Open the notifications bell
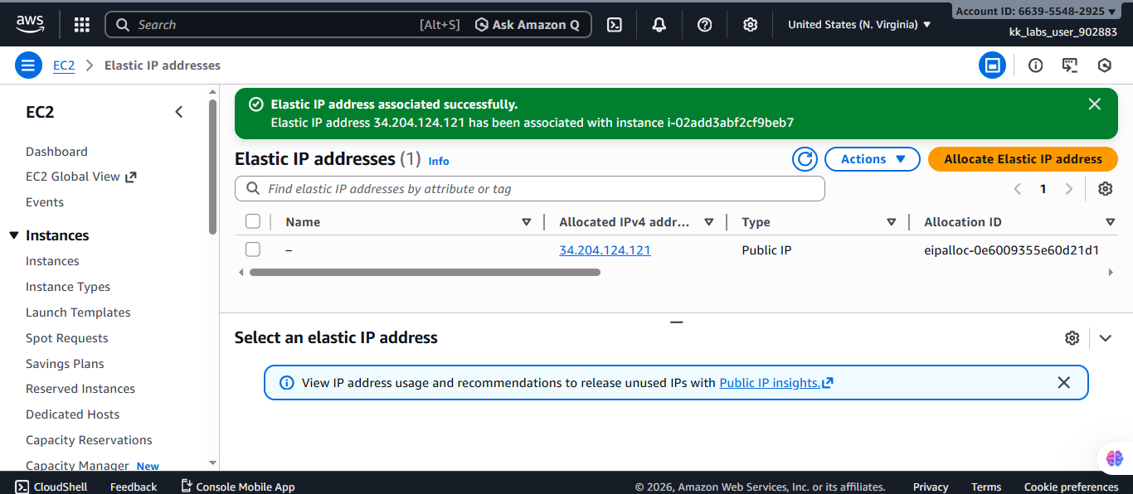 tap(659, 25)
